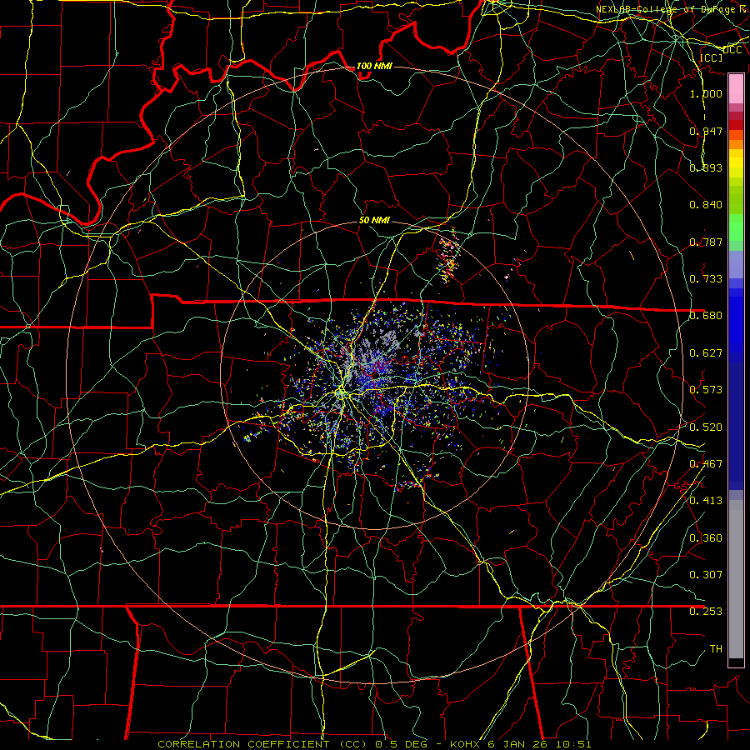The width and height of the screenshot is (750, 750).
Task: Click the CORRELATION COEFFICIENT (CC) caption text
Action: pyautogui.click(x=262, y=744)
